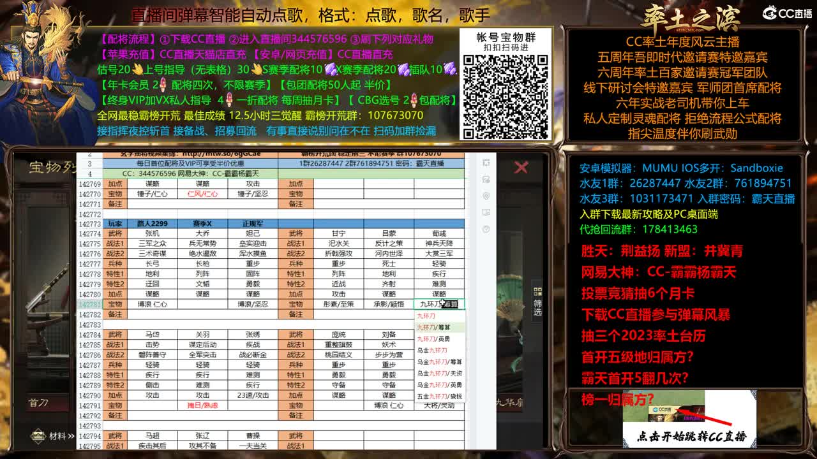Click the cell containing 浑水摸鱼

(253, 254)
